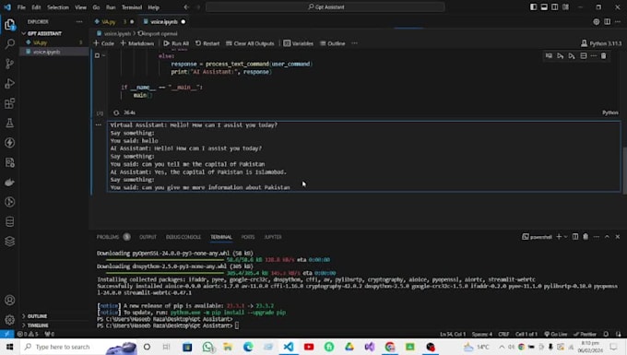
Task: Open the Docker whale view
Action: [9, 183]
